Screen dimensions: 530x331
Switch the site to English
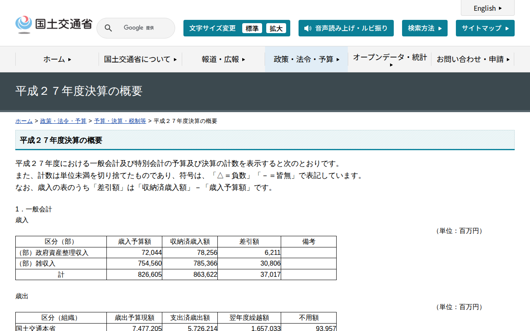[x=487, y=8]
